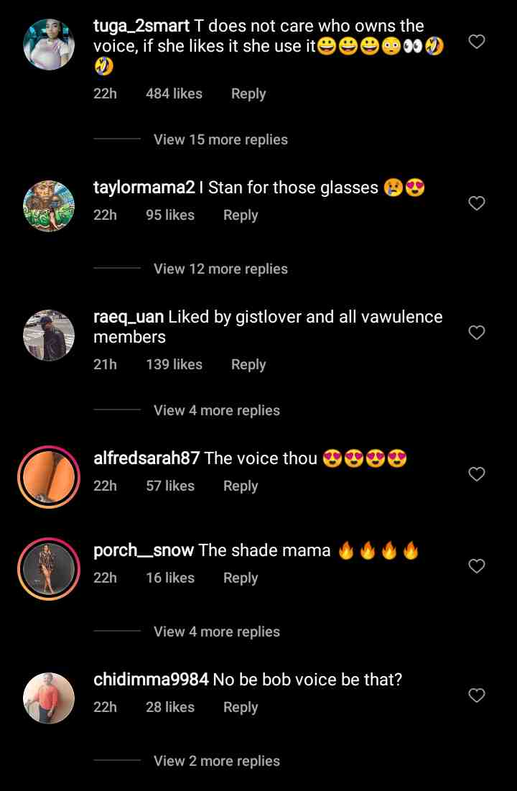Like tuga_2smart's comment with the heart

click(x=477, y=42)
